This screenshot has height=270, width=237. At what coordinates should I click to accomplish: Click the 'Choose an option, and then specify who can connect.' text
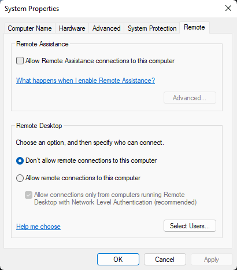[90, 143]
